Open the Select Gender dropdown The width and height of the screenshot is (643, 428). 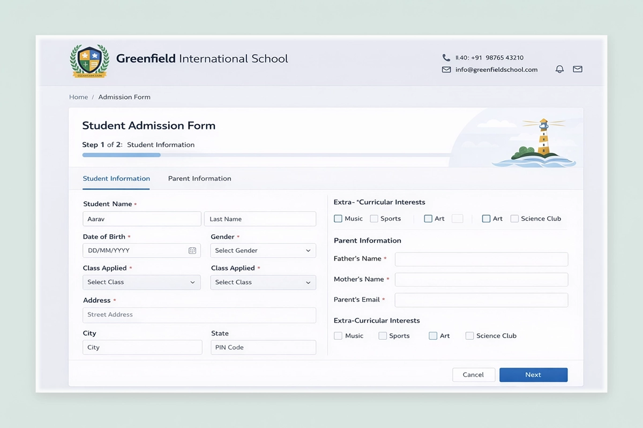pyautogui.click(x=263, y=250)
